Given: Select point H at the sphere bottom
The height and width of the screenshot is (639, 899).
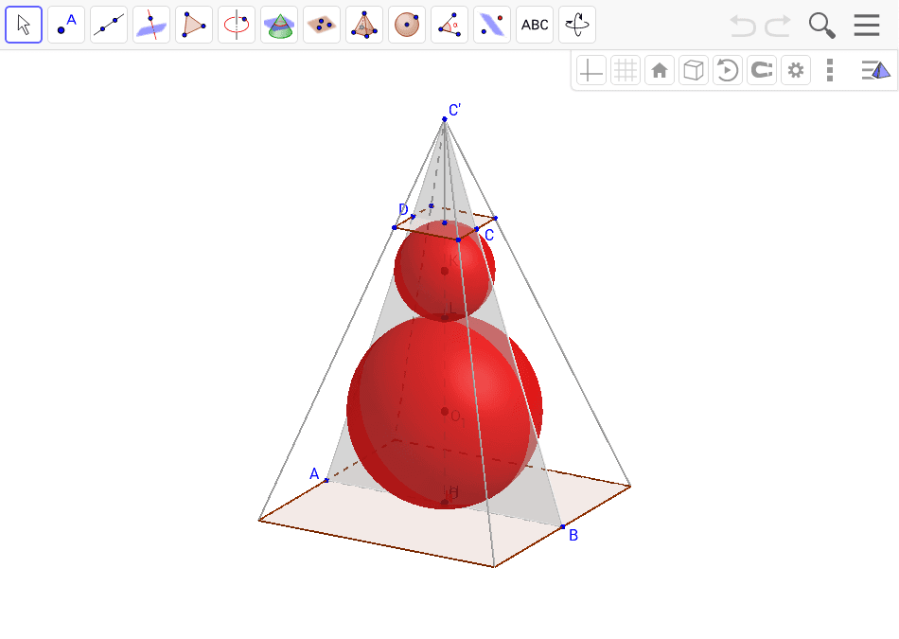Looking at the screenshot, I should (x=445, y=502).
